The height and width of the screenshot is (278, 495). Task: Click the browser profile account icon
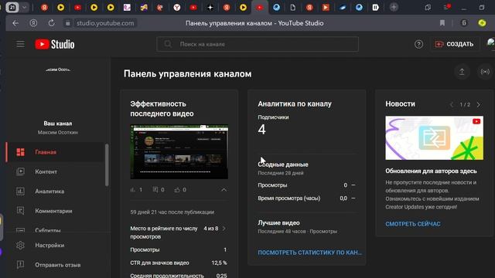(x=33, y=23)
